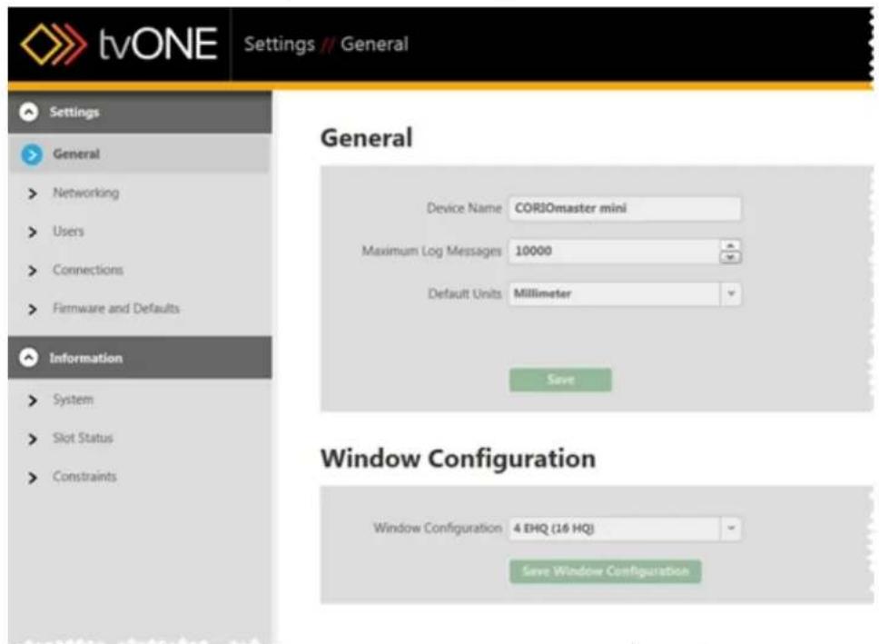The image size is (879, 644).
Task: Click the Default Units dropdown arrow
Action: pos(730,294)
